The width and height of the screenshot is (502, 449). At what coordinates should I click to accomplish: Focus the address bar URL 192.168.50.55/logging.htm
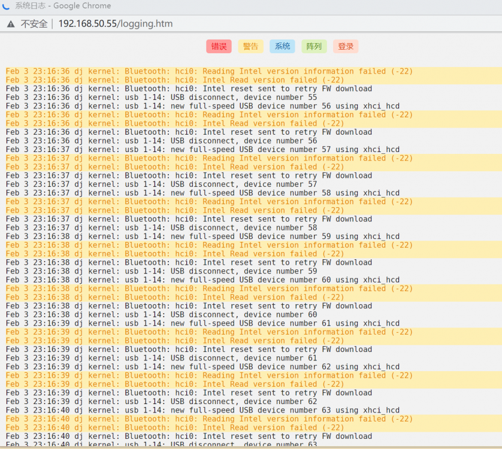116,24
